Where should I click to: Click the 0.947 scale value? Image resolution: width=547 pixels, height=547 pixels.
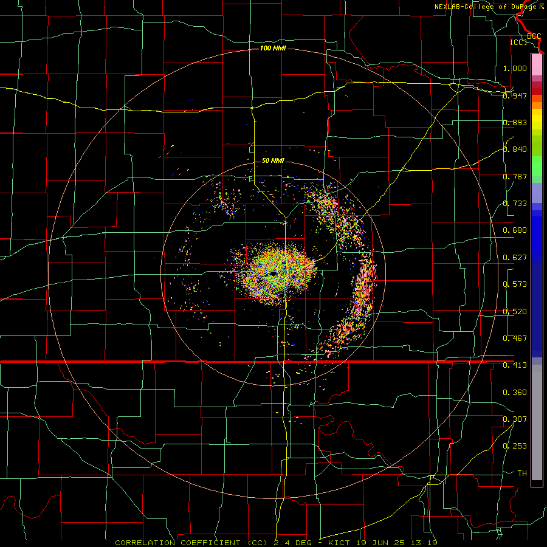[515, 95]
